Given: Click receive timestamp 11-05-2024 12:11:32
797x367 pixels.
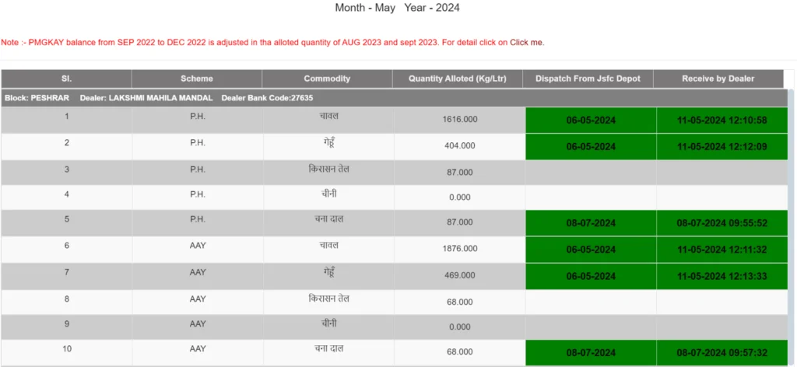Looking at the screenshot, I should pos(722,250).
